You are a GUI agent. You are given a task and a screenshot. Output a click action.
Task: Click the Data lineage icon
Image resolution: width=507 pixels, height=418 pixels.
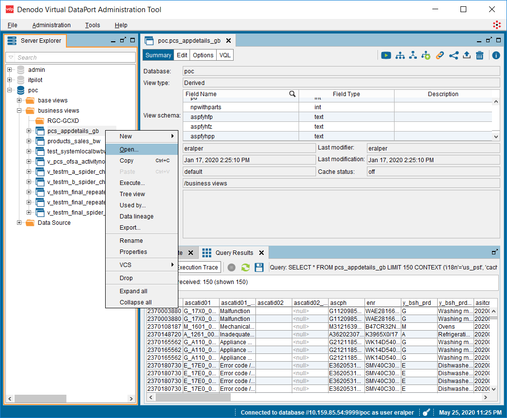click(413, 55)
